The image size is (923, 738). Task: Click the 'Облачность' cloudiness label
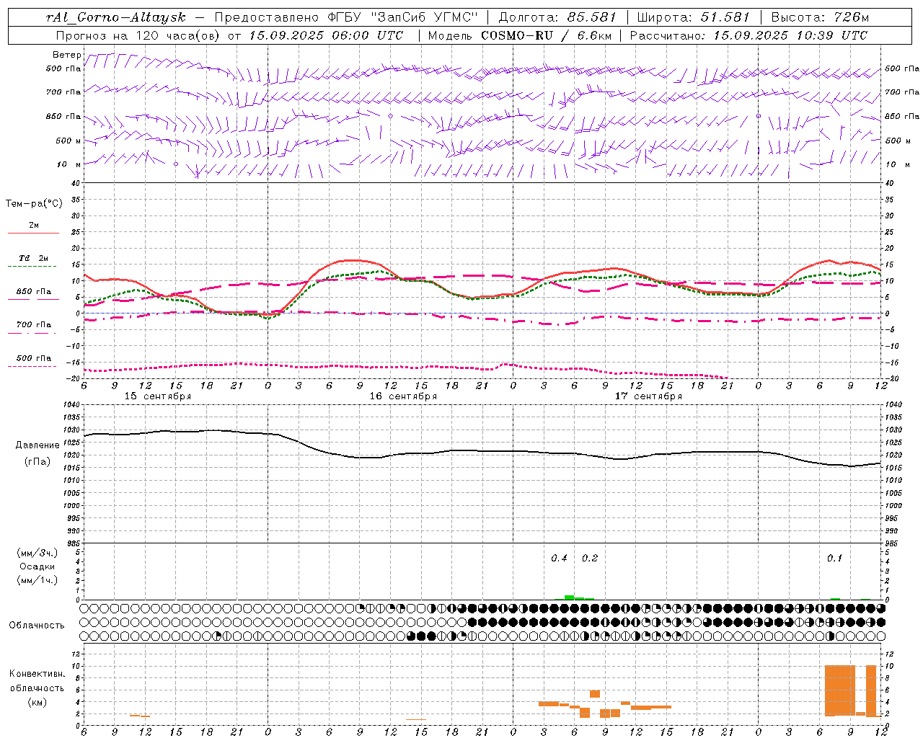click(x=37, y=626)
